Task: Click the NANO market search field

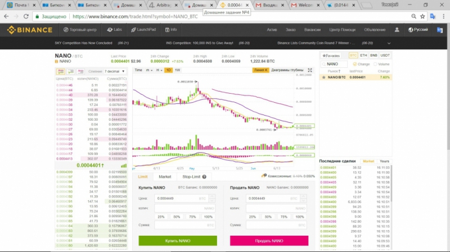Action: (x=334, y=64)
